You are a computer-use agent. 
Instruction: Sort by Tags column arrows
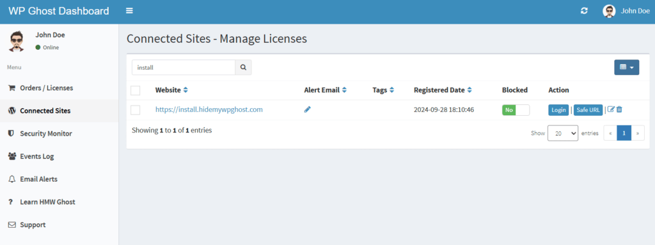392,90
